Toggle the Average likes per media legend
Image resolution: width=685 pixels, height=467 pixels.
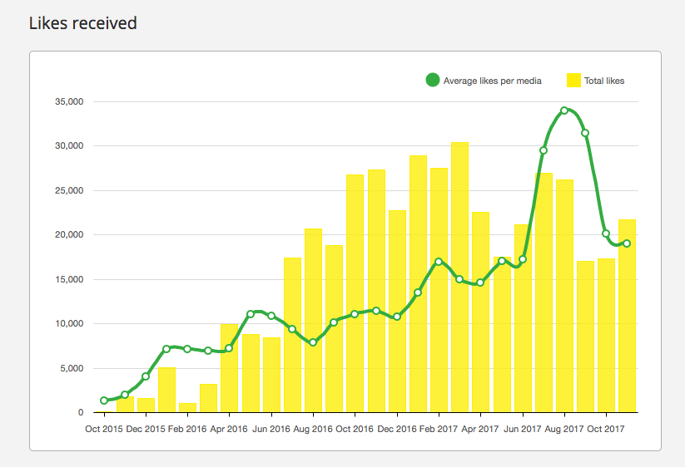coord(484,81)
